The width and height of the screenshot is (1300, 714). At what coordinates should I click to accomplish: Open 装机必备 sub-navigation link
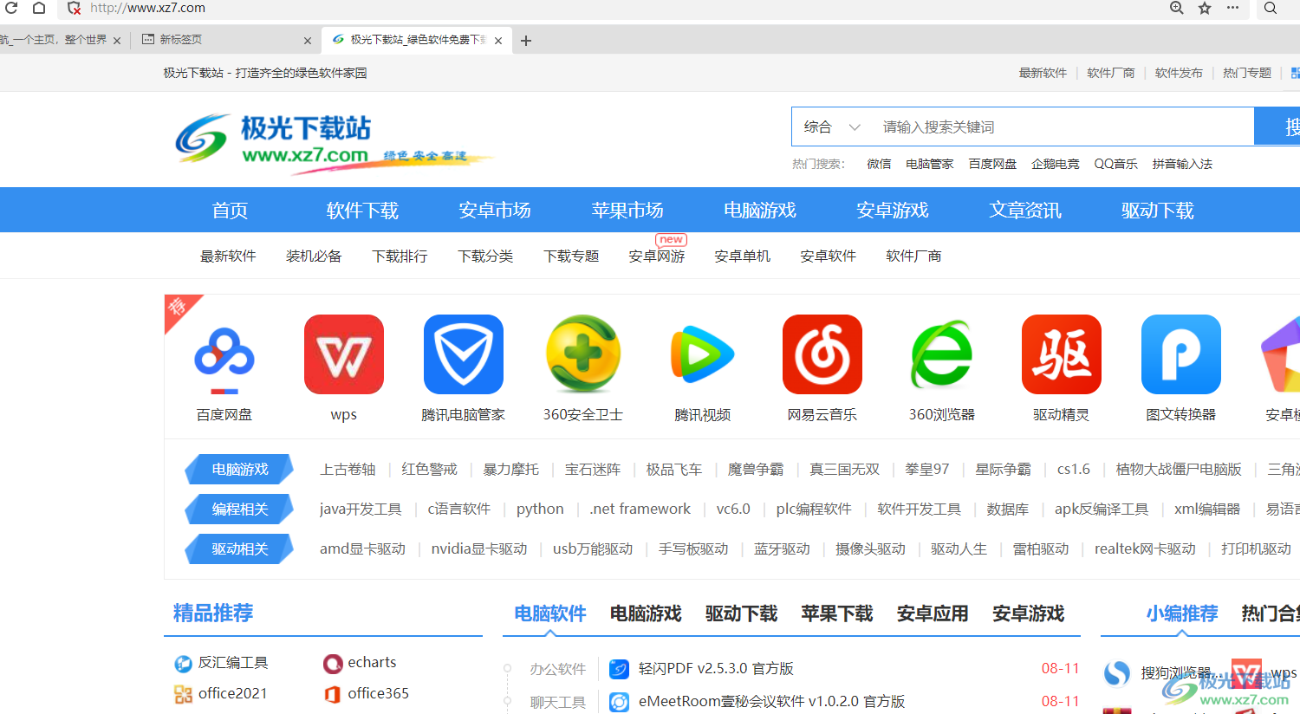[314, 256]
